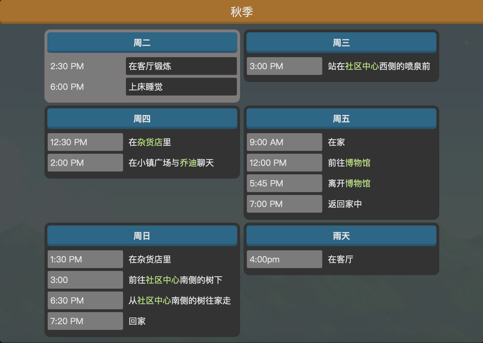The image size is (483, 343).
Task: Click the 2:00 PM time cell
Action: tap(85, 163)
